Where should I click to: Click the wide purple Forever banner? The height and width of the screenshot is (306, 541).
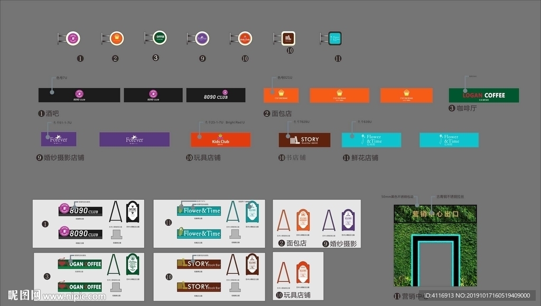(135, 140)
